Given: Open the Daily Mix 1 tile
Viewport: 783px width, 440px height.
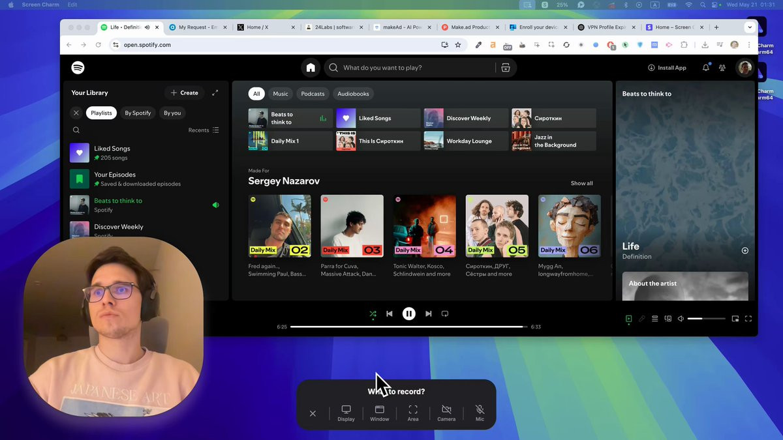Looking at the screenshot, I should 290,141.
